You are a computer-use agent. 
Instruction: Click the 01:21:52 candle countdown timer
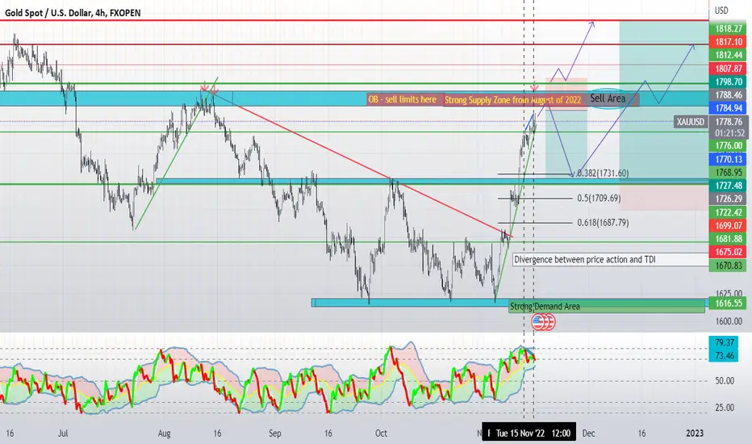(x=729, y=133)
